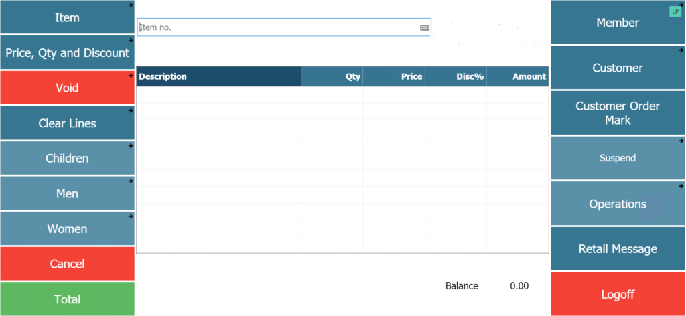Expand the Men item category
686x316 pixels.
[68, 193]
